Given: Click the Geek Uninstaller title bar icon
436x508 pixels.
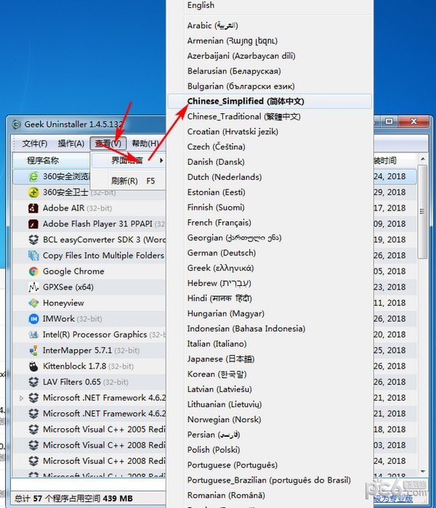Looking at the screenshot, I should coord(16,124).
